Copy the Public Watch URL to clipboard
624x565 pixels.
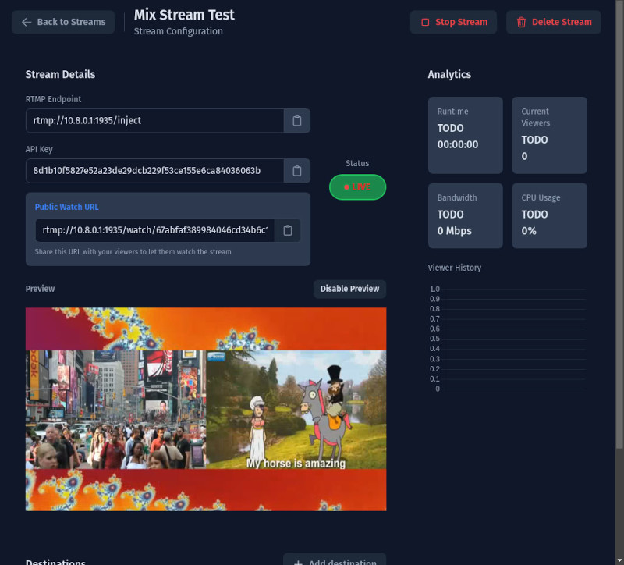(287, 230)
